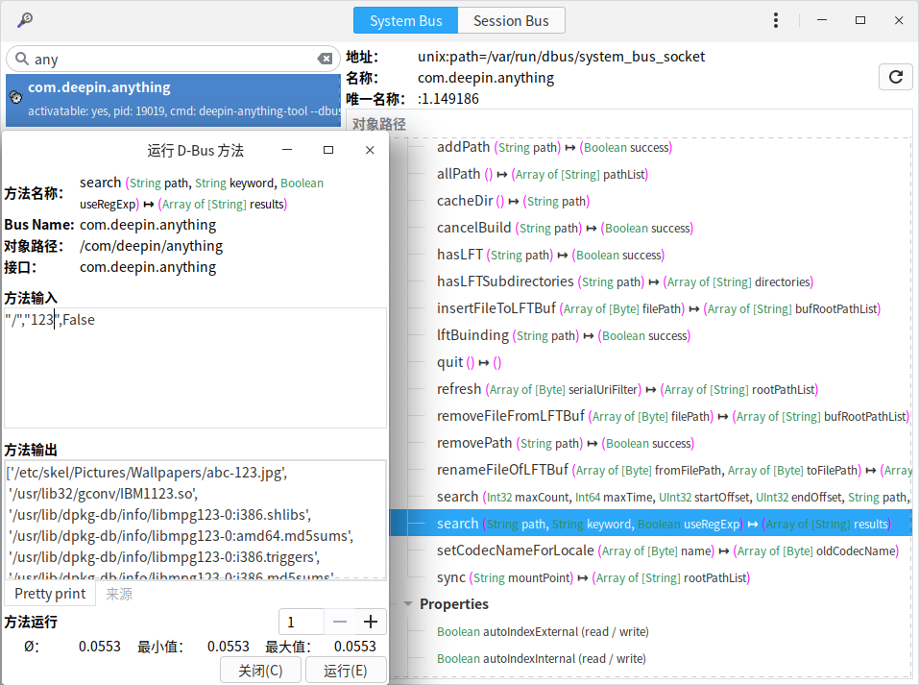Select the highlighted search (String path, String keyword) method

pos(650,524)
